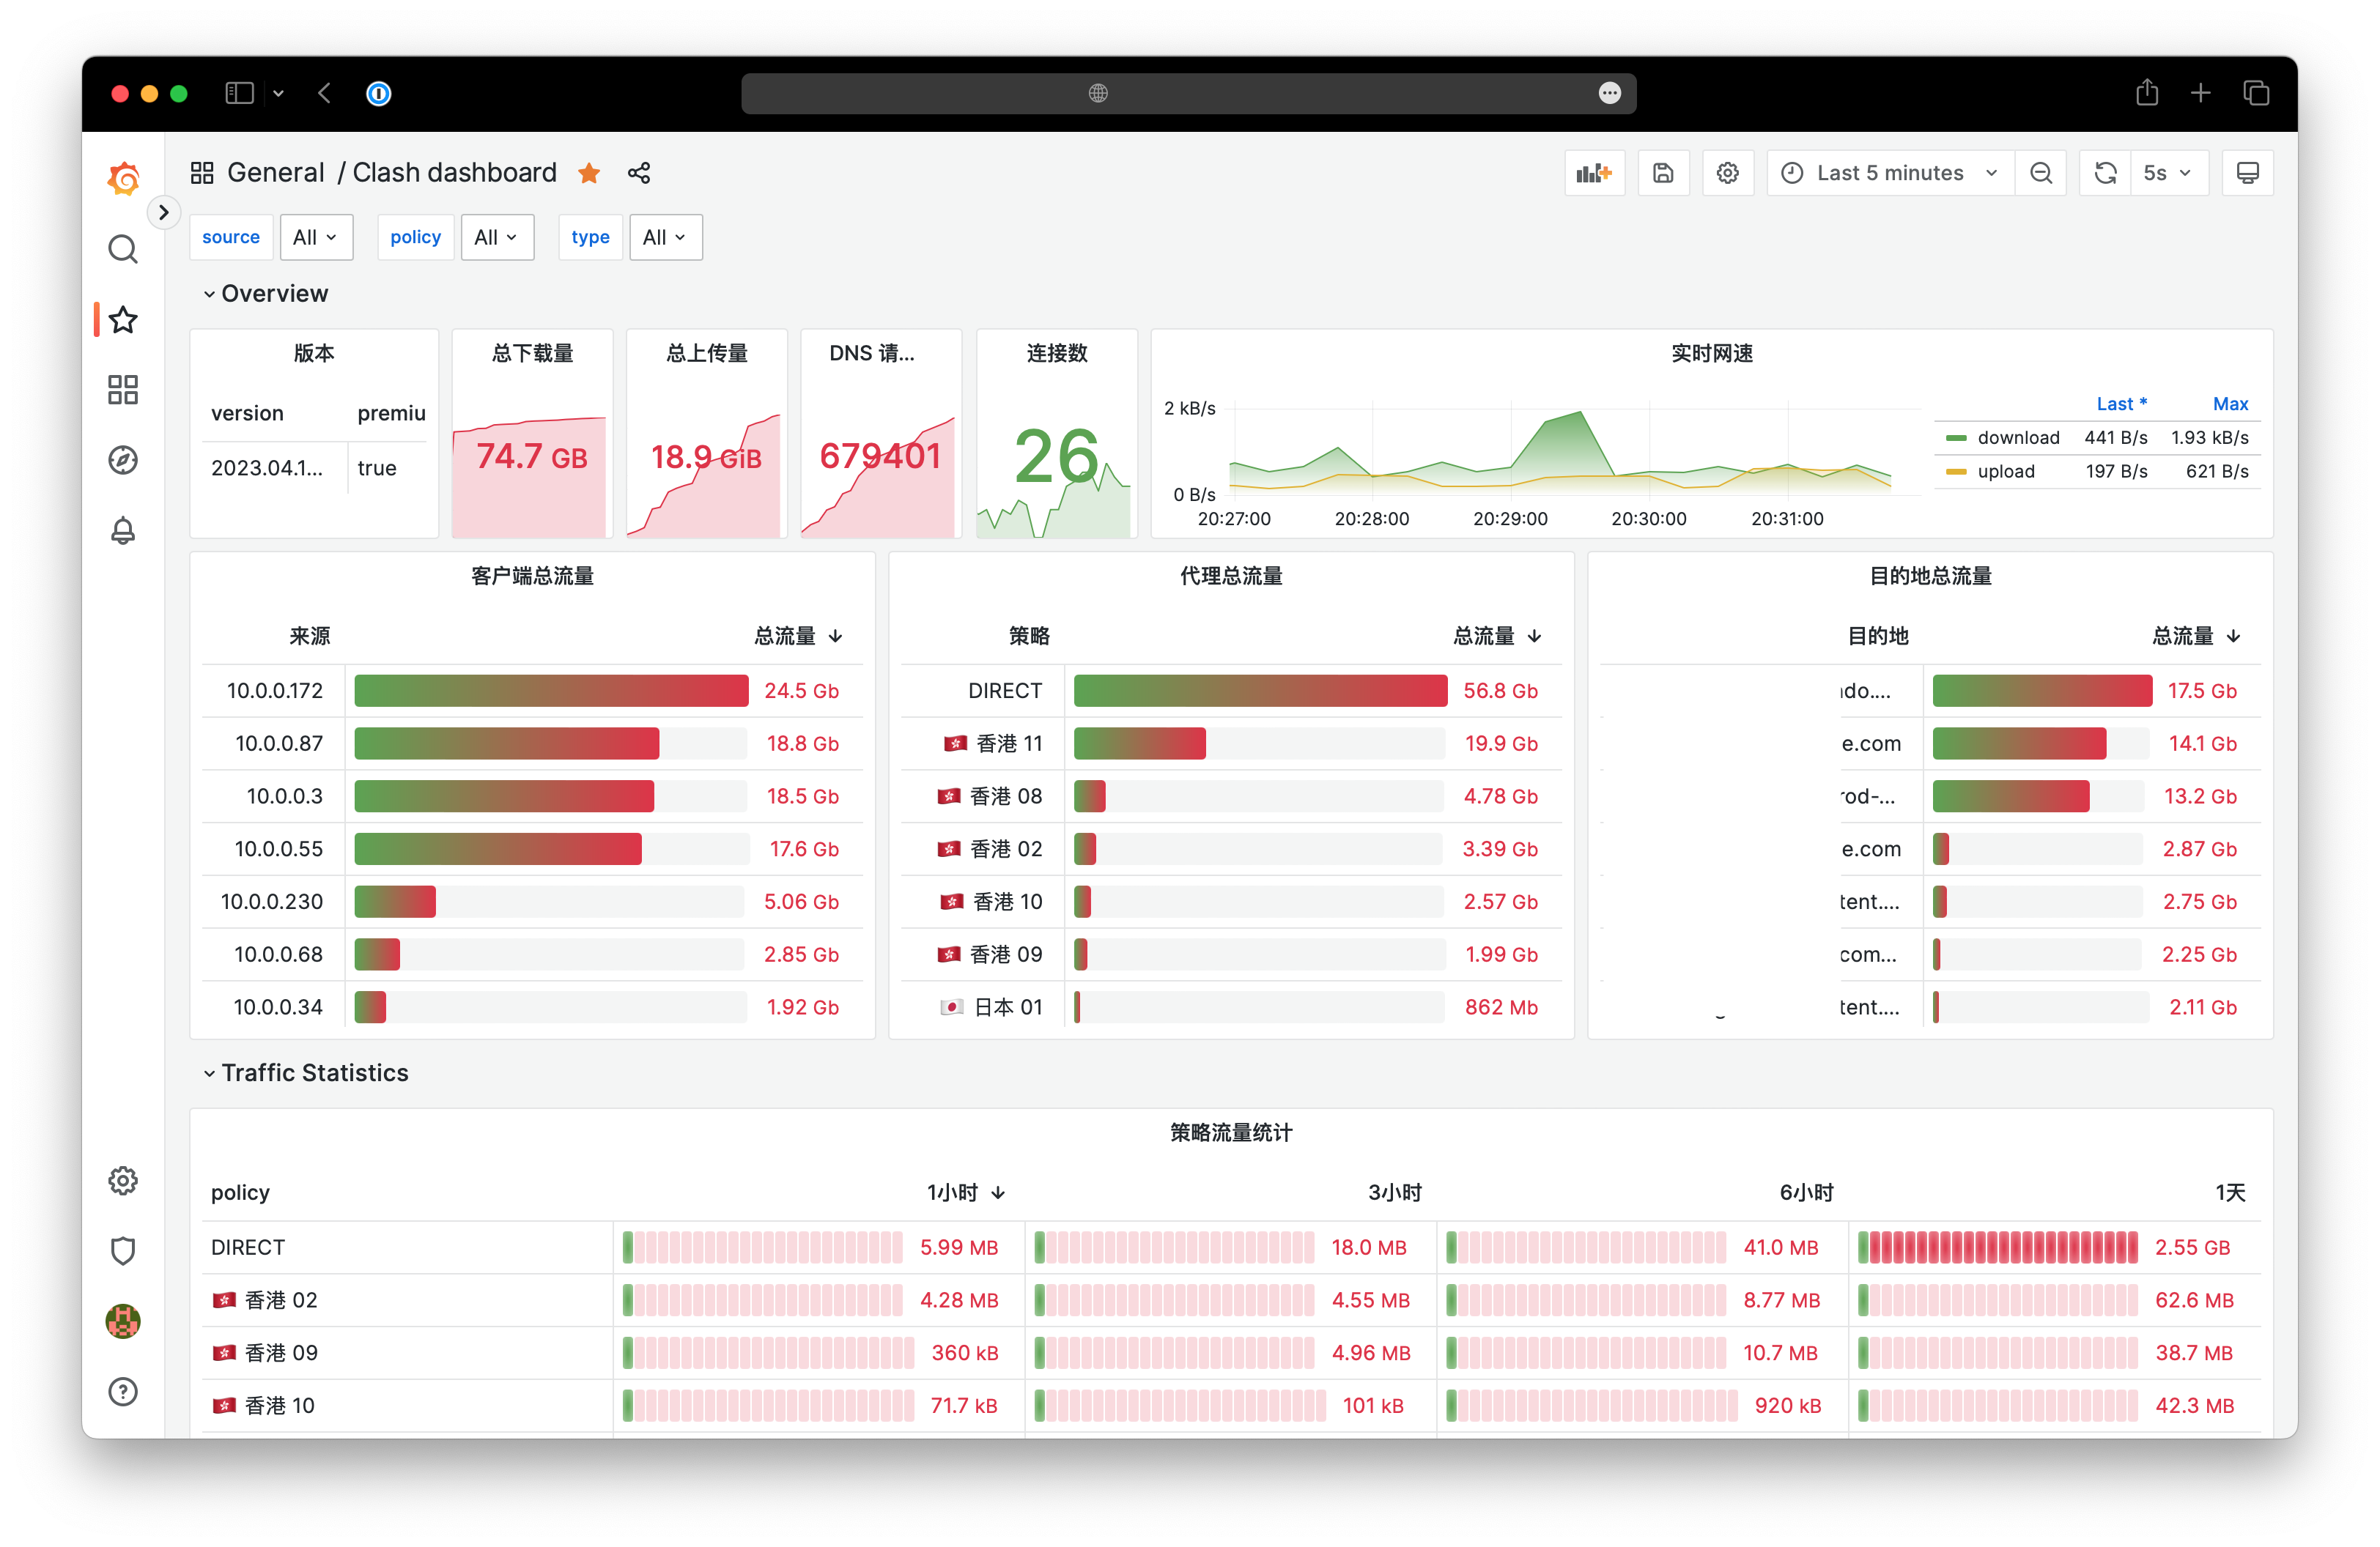Open the Explore compass icon in sidebar
The width and height of the screenshot is (2380, 1547).
pyautogui.click(x=123, y=460)
